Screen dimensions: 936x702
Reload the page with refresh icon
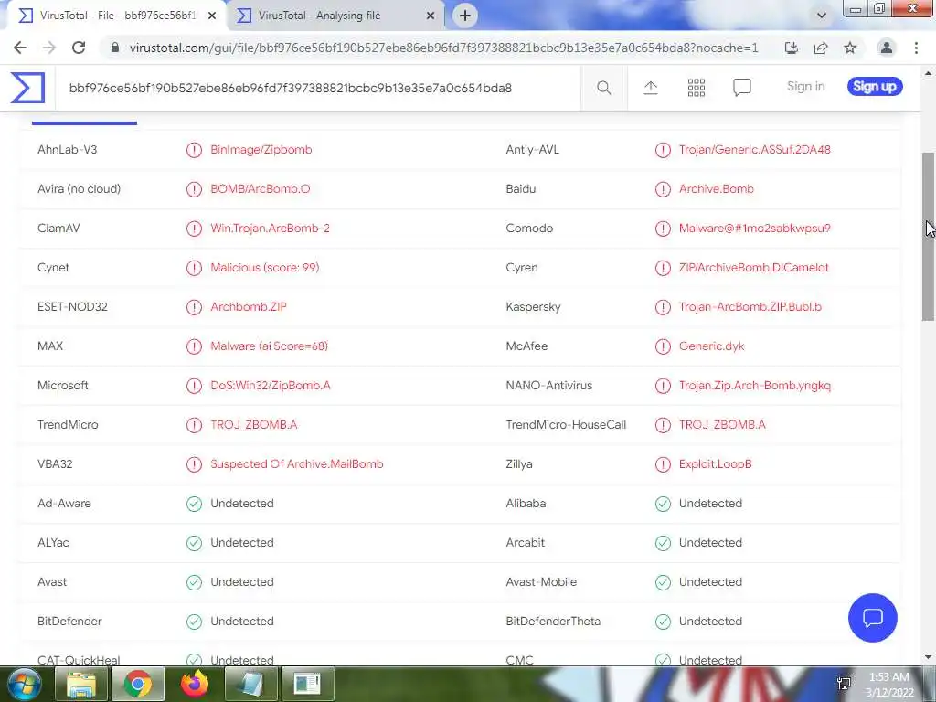point(79,48)
